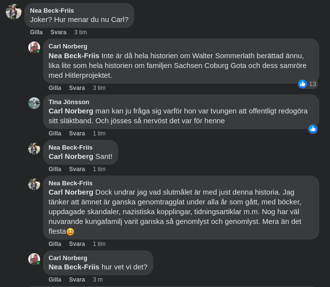330x287 pixels.
Task: Click Nea Beck-Friis avatar on "Dock undrar jag" comment
Action: coord(34,184)
